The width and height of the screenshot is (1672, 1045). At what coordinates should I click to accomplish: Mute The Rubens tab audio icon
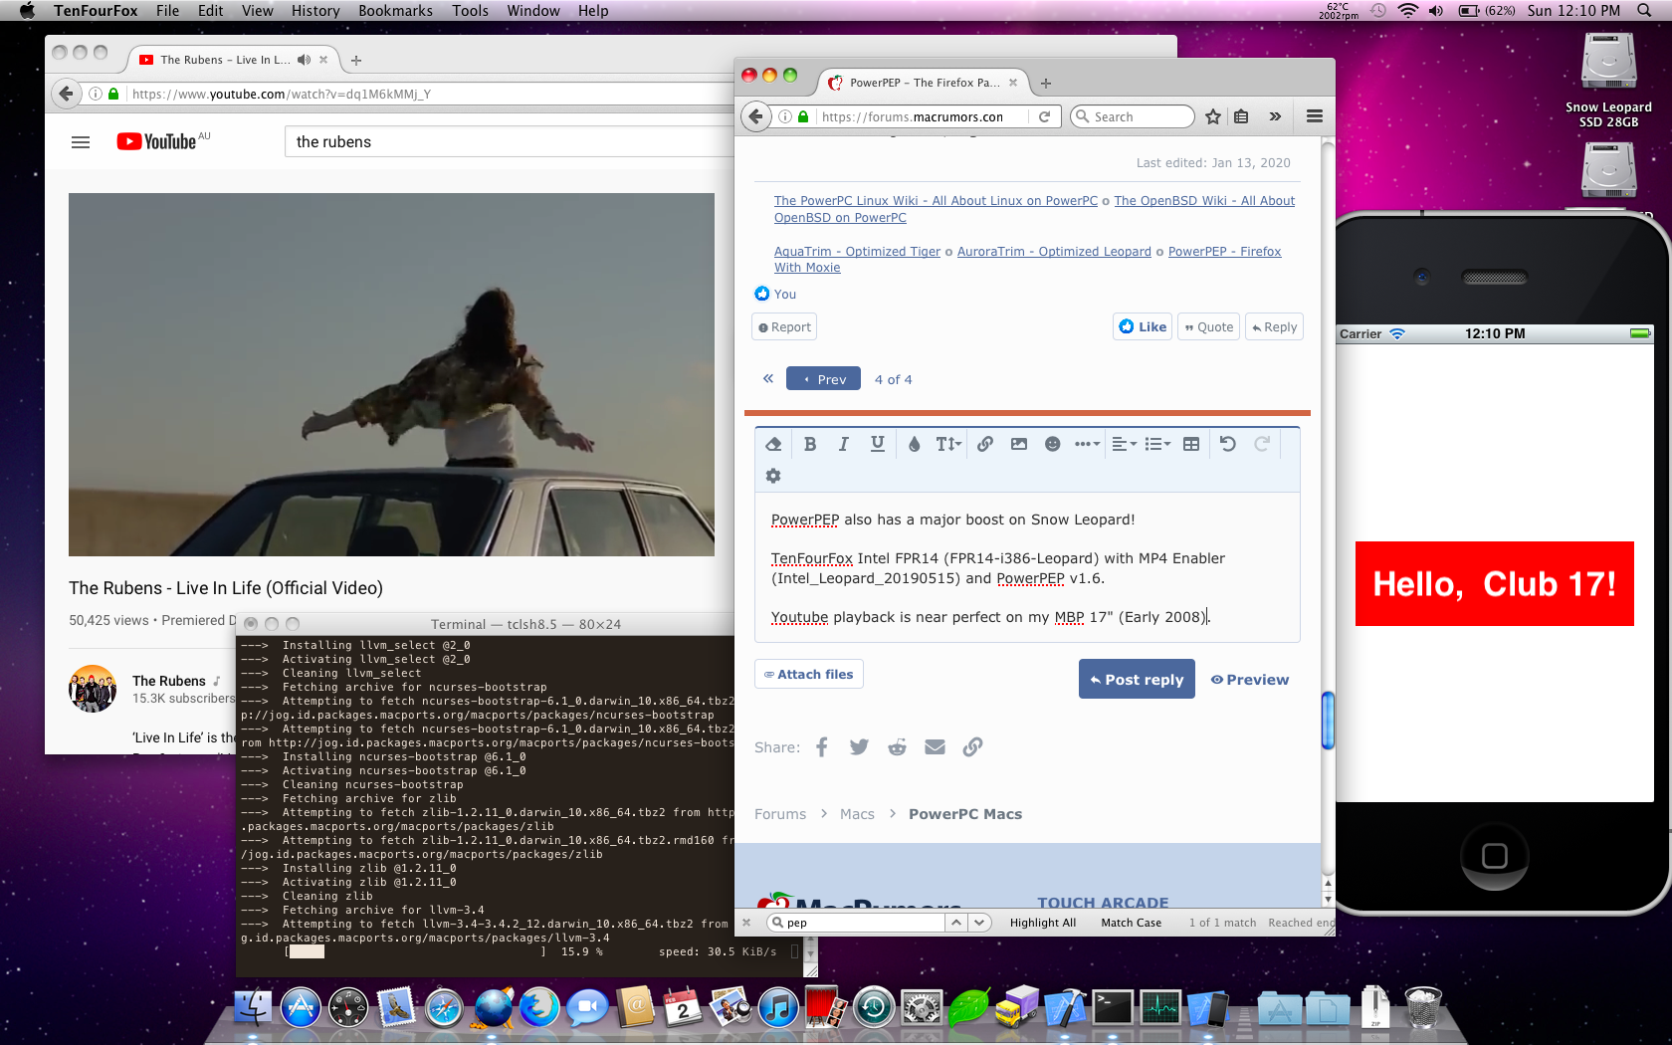(304, 60)
